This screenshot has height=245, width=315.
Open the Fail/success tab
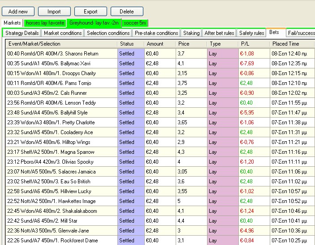[301, 33]
